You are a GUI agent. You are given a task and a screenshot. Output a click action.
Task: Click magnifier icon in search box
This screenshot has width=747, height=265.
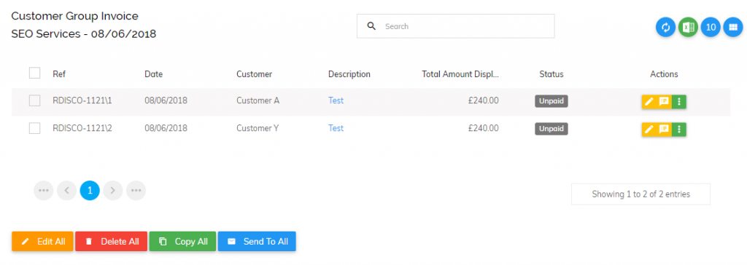coord(371,26)
